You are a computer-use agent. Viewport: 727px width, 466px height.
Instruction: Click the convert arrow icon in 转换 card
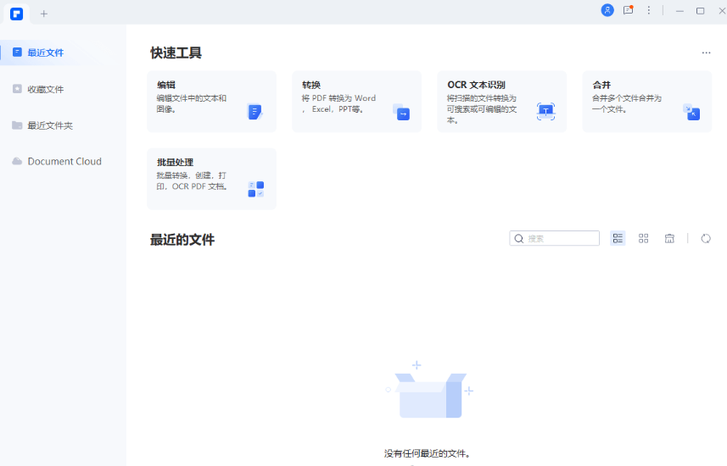coord(401,112)
